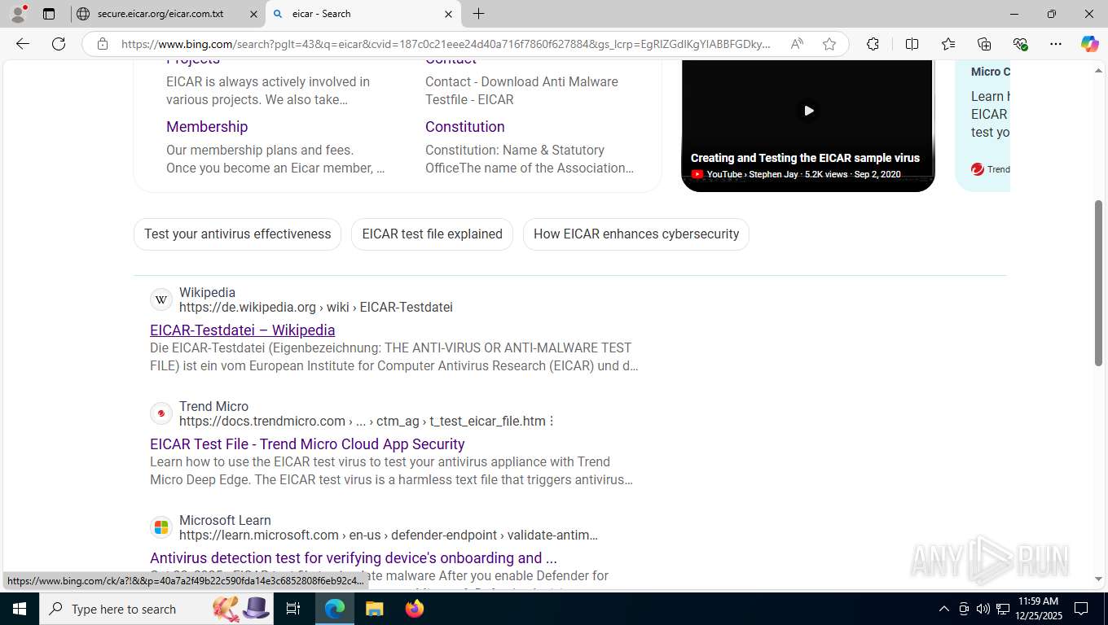Open the Windows Start menu

pyautogui.click(x=20, y=609)
